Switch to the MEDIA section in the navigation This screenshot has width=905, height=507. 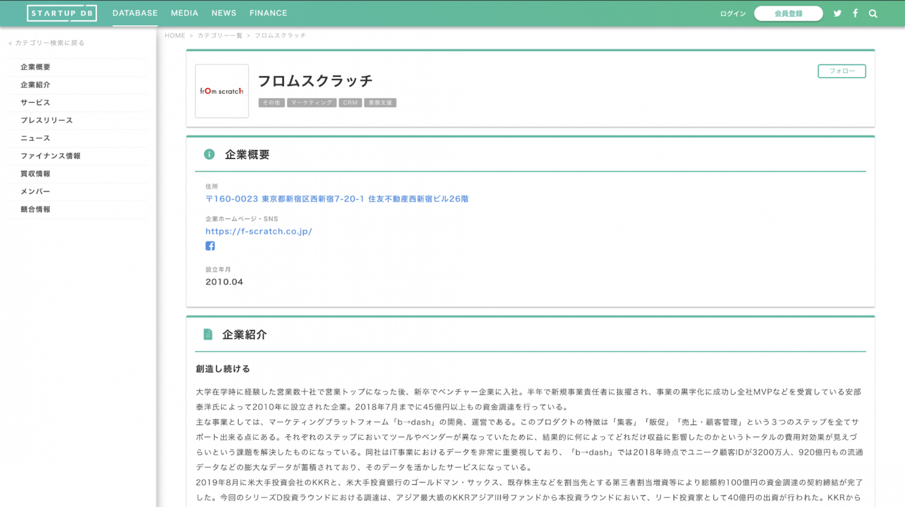point(184,13)
